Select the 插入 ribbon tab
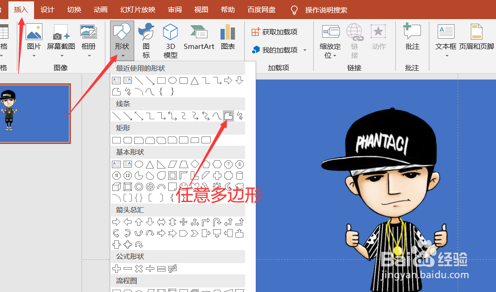496x292 pixels. coord(21,9)
